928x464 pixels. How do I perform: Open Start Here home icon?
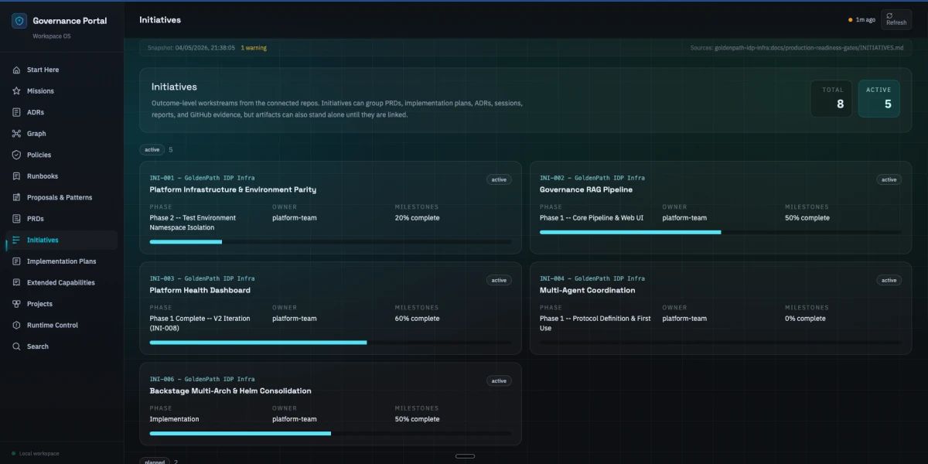pyautogui.click(x=16, y=70)
